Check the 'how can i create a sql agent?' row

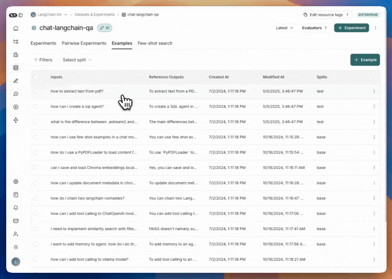coord(35,106)
